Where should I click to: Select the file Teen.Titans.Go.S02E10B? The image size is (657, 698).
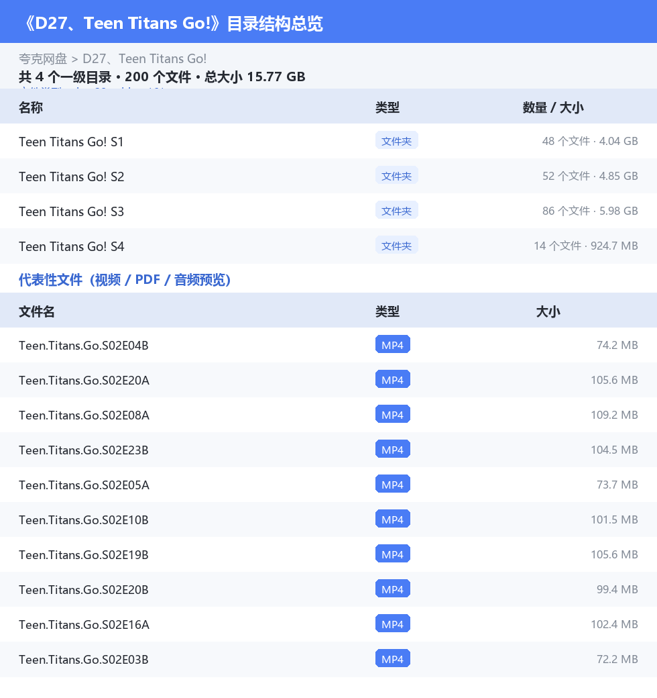pyautogui.click(x=84, y=520)
